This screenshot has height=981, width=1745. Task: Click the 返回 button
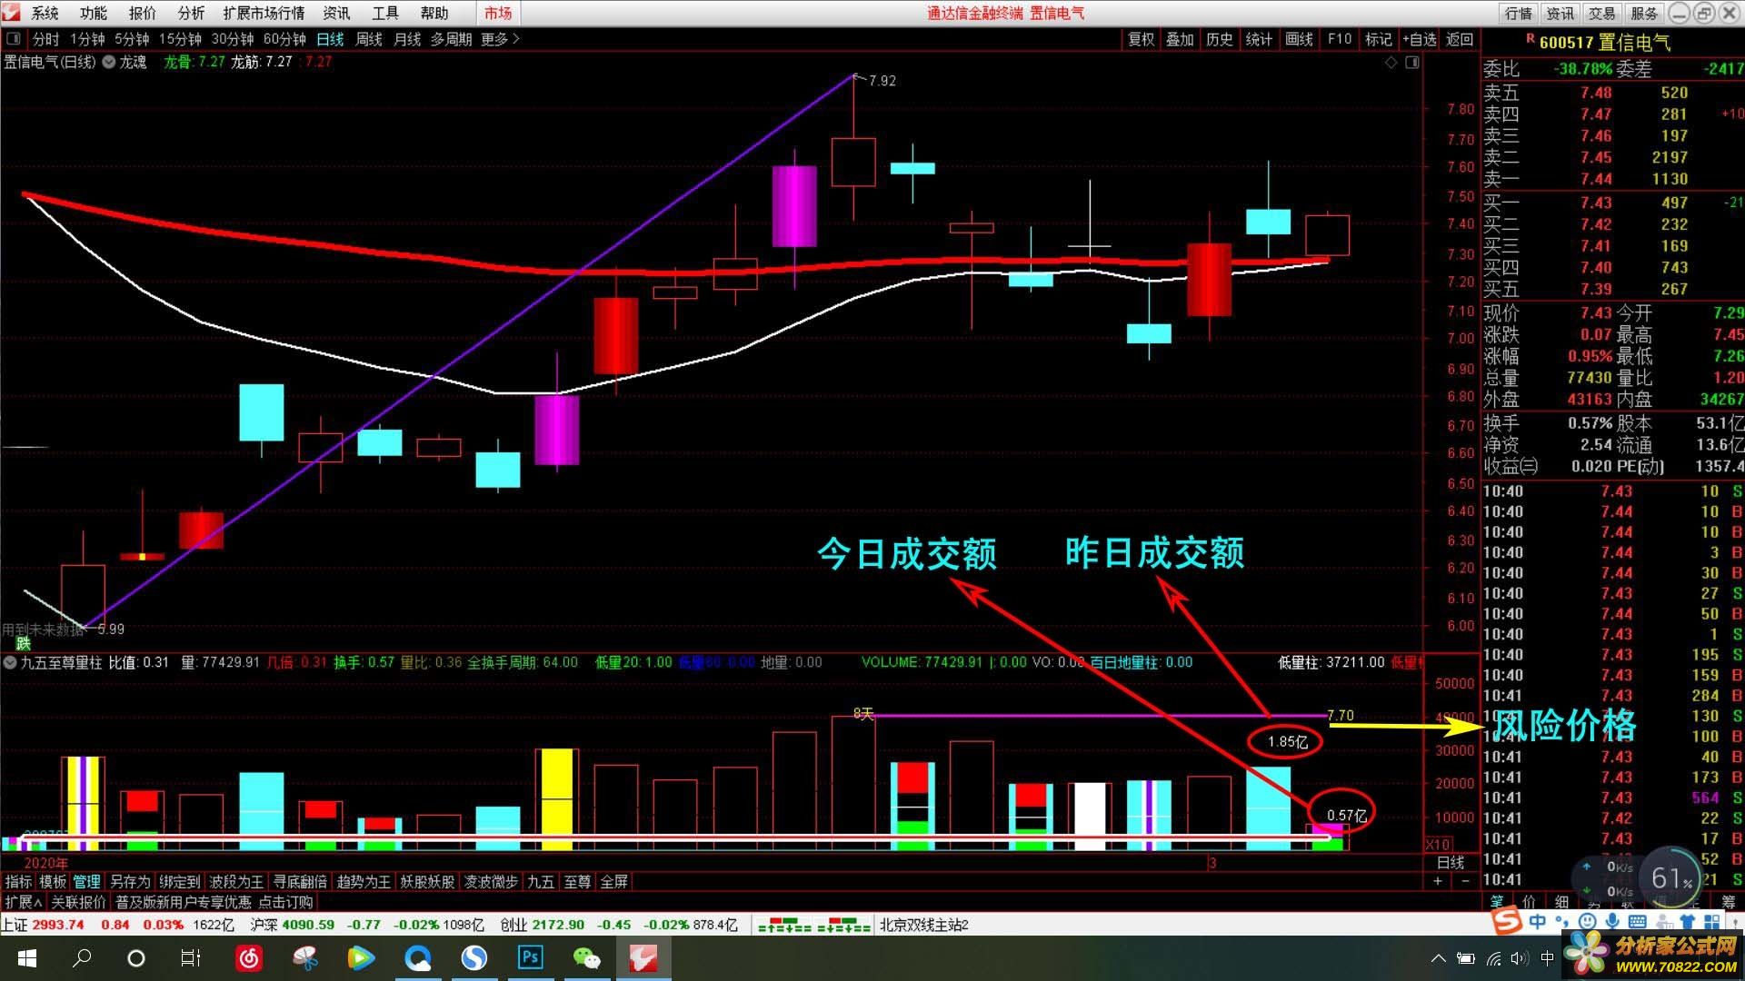pyautogui.click(x=1460, y=39)
